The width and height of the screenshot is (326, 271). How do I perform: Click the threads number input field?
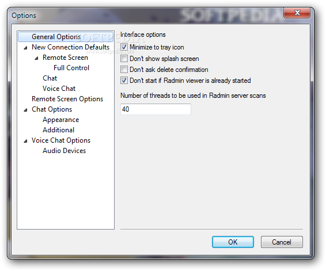(x=156, y=109)
